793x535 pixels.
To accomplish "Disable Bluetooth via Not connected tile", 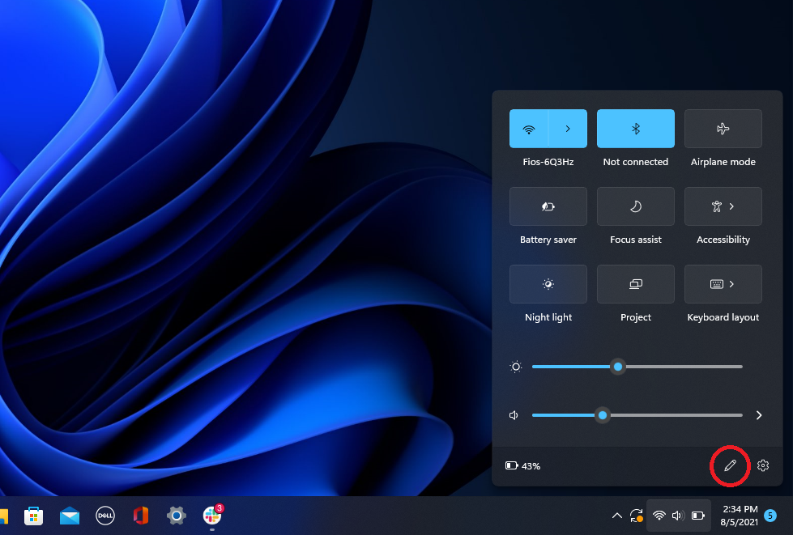I will 635,129.
